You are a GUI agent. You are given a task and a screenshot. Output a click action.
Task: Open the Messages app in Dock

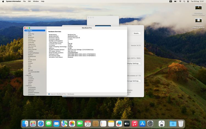49,124
